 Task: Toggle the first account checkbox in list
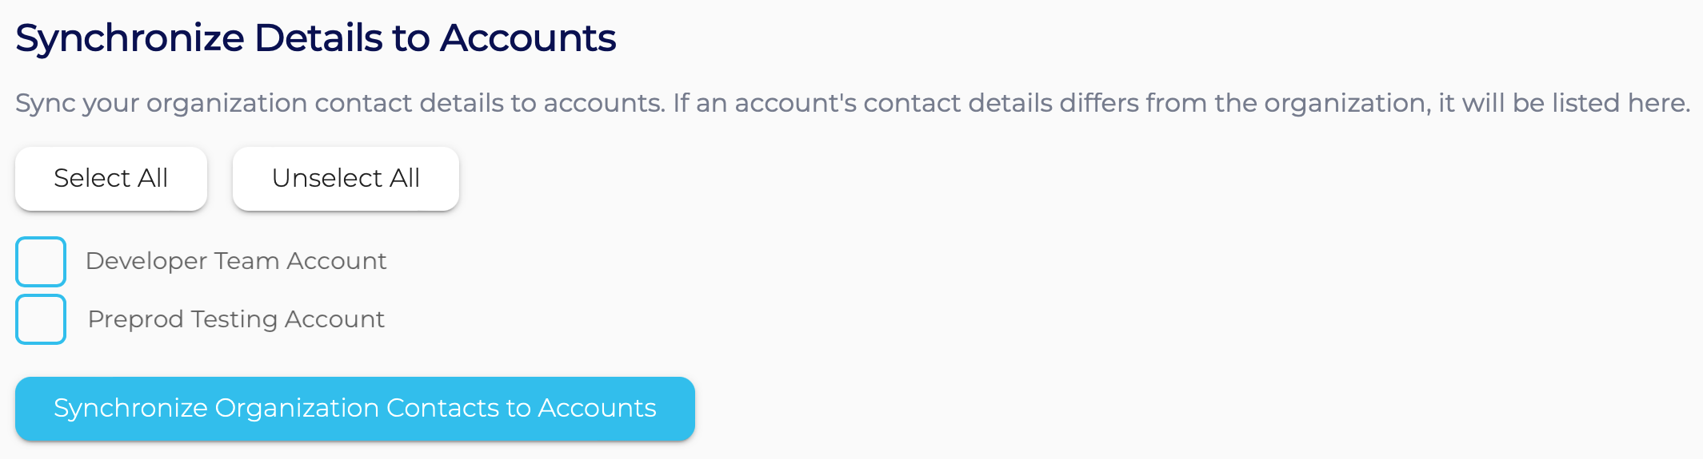[x=41, y=262]
